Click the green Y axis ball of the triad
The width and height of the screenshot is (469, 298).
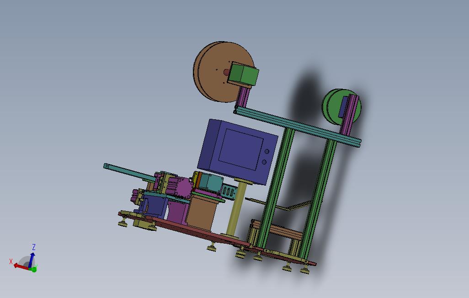click(x=34, y=269)
